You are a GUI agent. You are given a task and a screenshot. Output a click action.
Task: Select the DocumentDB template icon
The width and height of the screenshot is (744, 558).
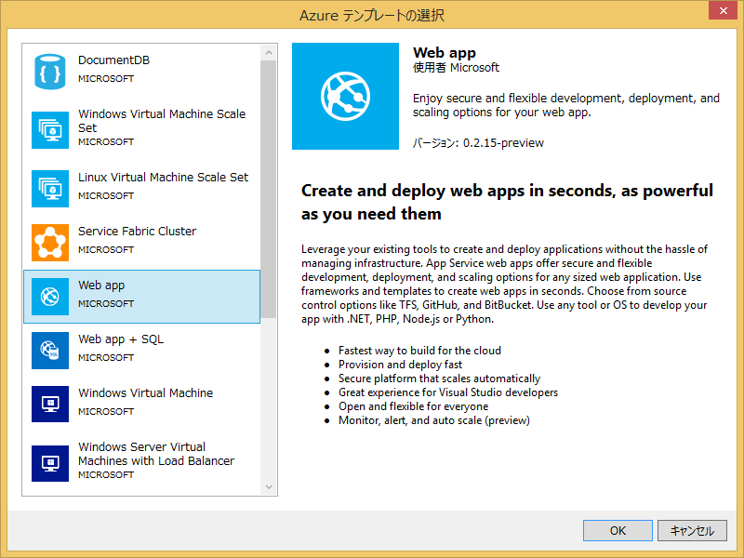(50, 72)
